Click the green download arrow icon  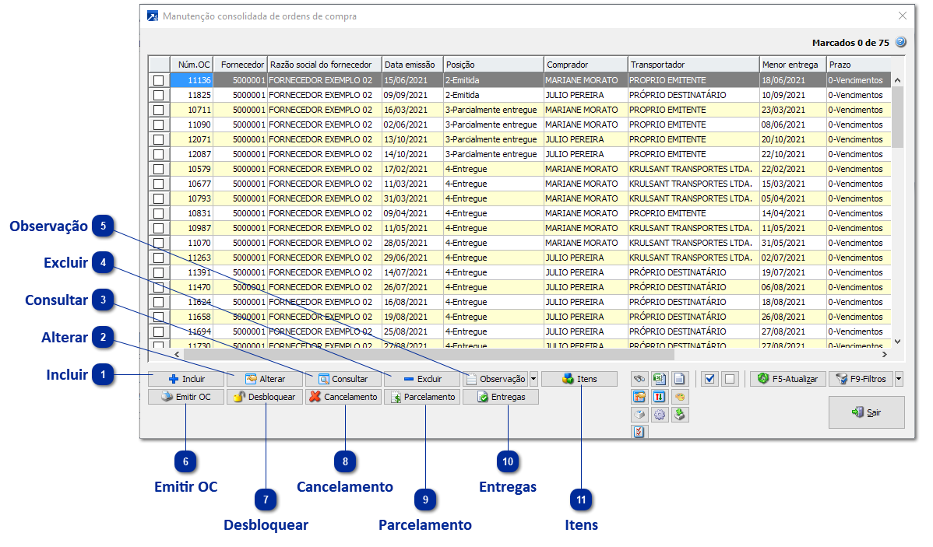coord(680,415)
